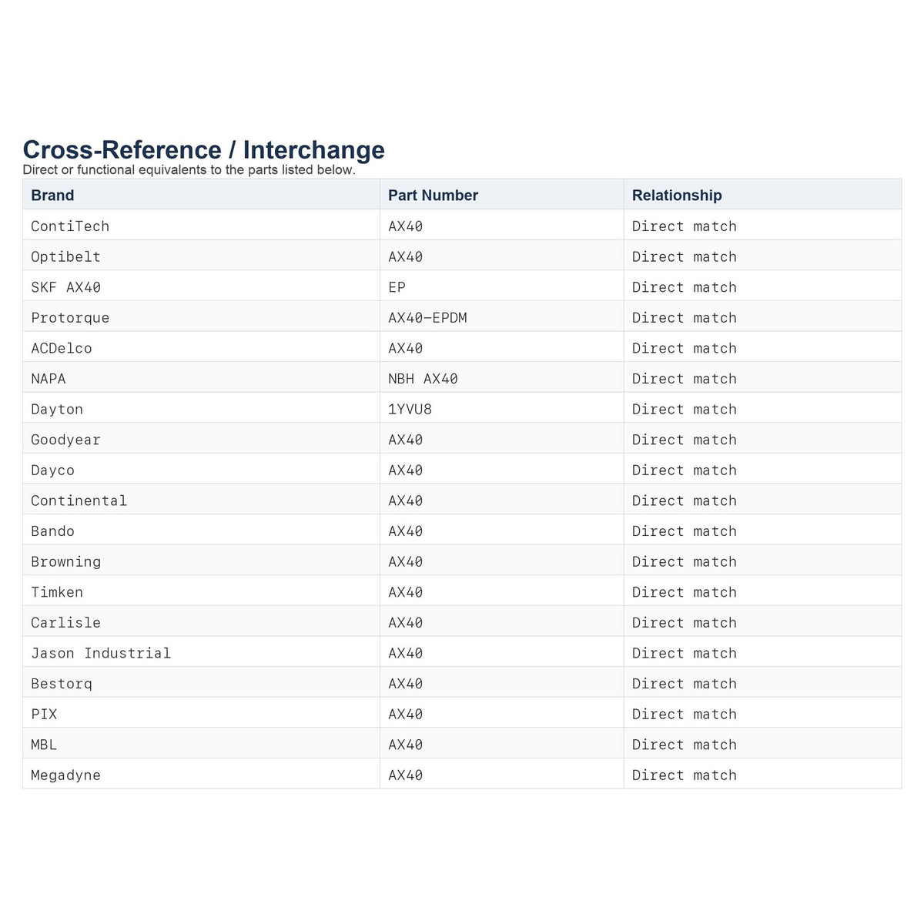Viewport: 924px width, 924px height.
Task: Click the Browning brand name
Action: [65, 562]
